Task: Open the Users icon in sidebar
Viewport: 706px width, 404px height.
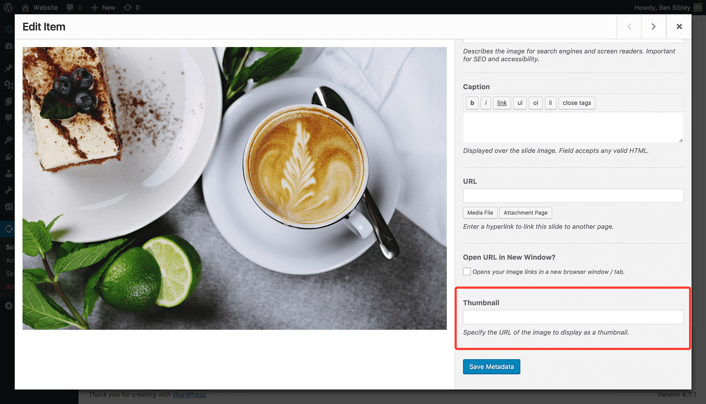Action: (x=9, y=173)
